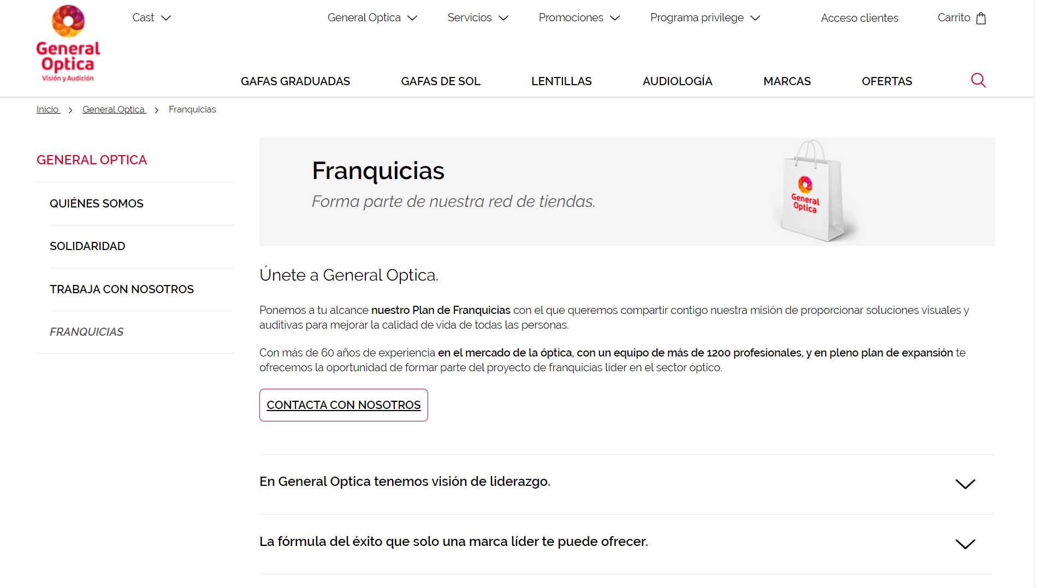Select the LENTILLAS navigation item
Viewport: 1037px width, 588px height.
point(561,81)
